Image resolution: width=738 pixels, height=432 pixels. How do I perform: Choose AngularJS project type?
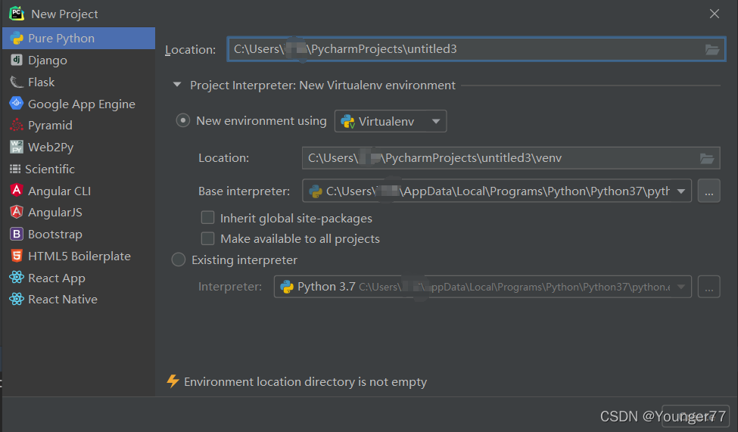(79, 213)
